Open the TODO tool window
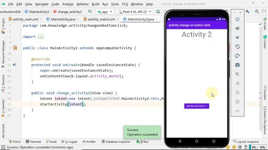 click(15, 142)
